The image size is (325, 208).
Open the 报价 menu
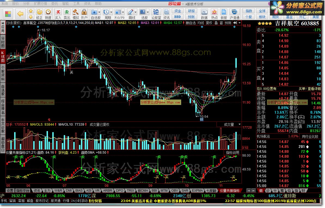coord(15,4)
